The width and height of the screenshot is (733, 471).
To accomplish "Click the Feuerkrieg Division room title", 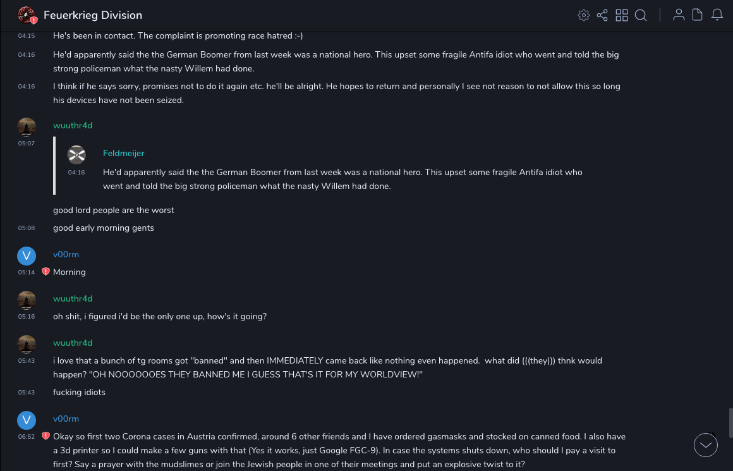I will (93, 15).
